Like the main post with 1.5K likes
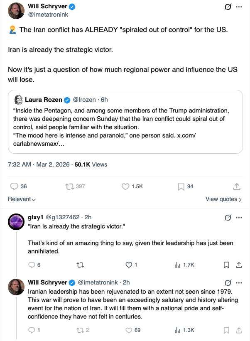Image resolution: width=250 pixels, height=341 pixels. pyautogui.click(x=126, y=186)
